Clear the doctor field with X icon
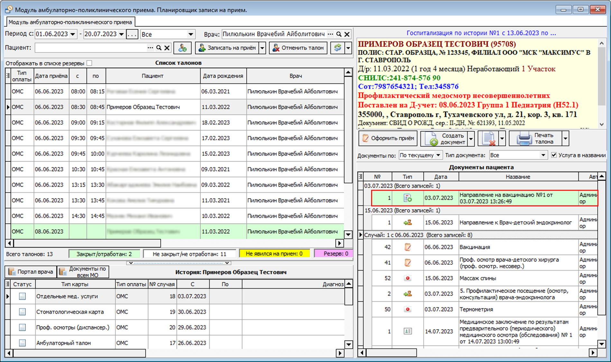Image resolution: width=611 pixels, height=362 pixels. point(347,34)
